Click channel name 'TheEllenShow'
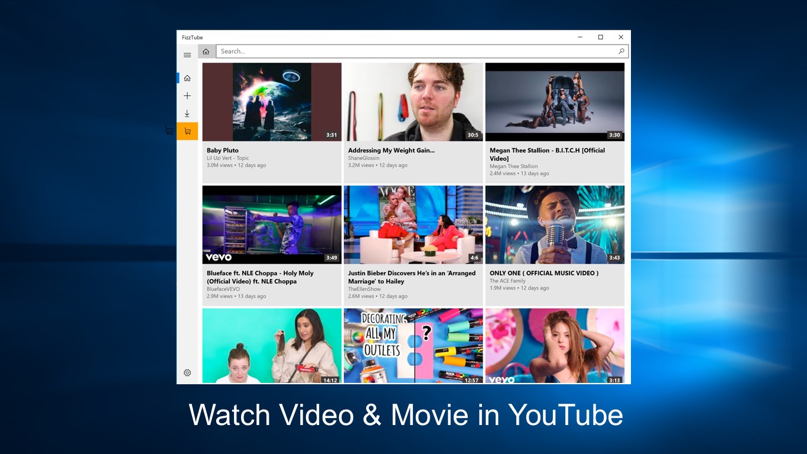Viewport: 807px width, 454px height. pos(365,290)
